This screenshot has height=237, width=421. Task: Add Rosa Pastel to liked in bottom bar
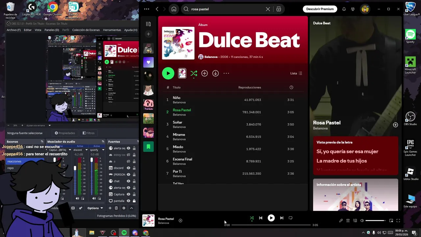pos(180,221)
